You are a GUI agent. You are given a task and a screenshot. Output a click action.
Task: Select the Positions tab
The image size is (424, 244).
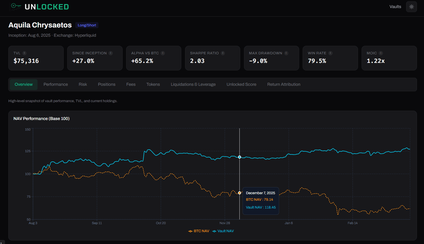point(107,84)
